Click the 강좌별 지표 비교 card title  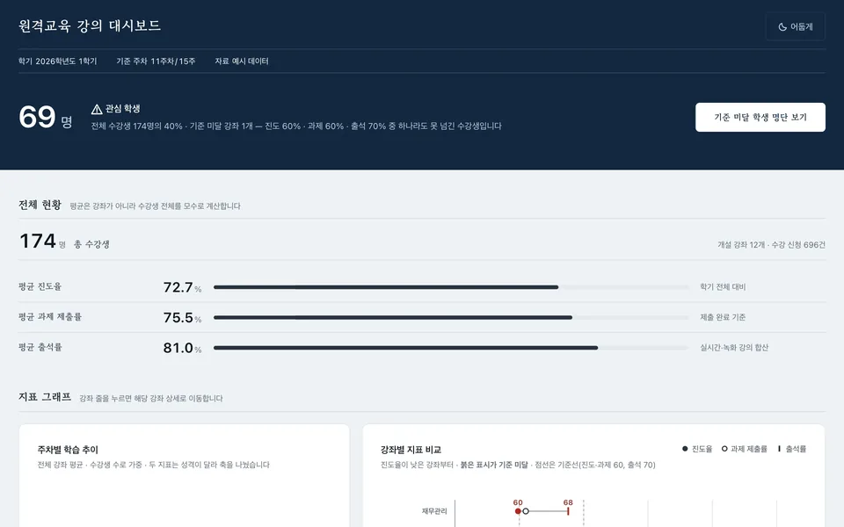point(411,450)
